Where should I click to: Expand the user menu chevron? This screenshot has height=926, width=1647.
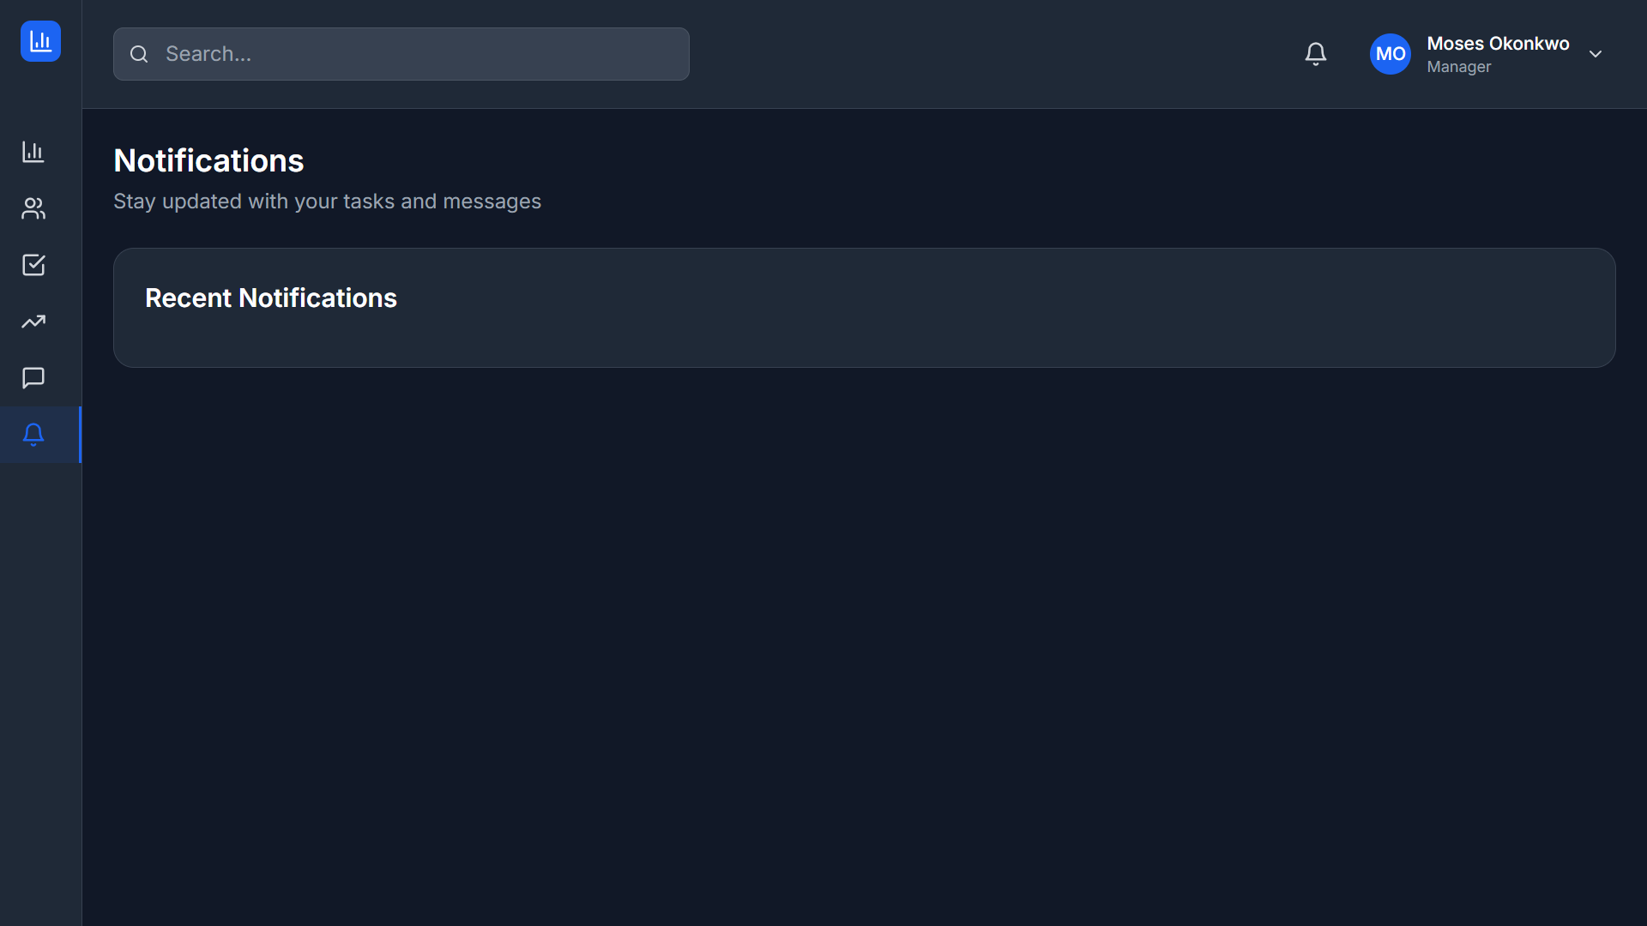click(1595, 54)
